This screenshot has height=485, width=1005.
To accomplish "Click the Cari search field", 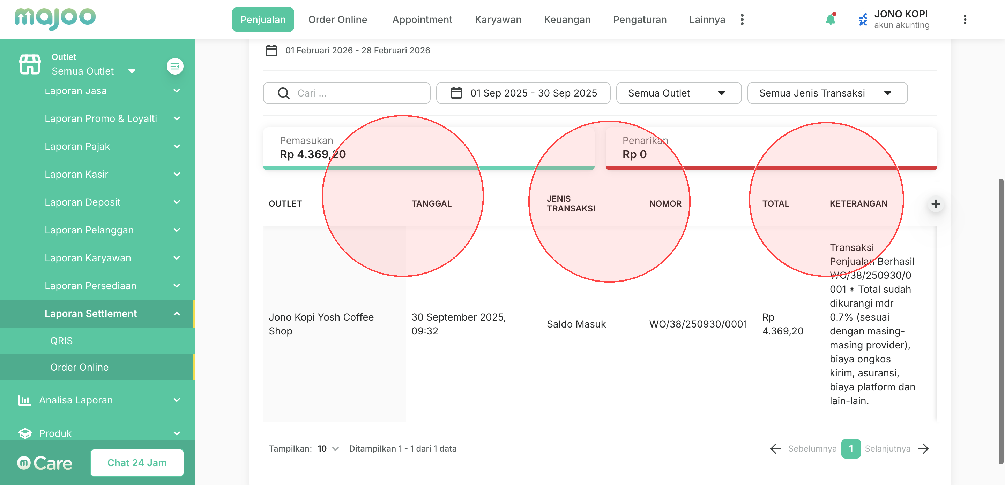I will pyautogui.click(x=347, y=93).
